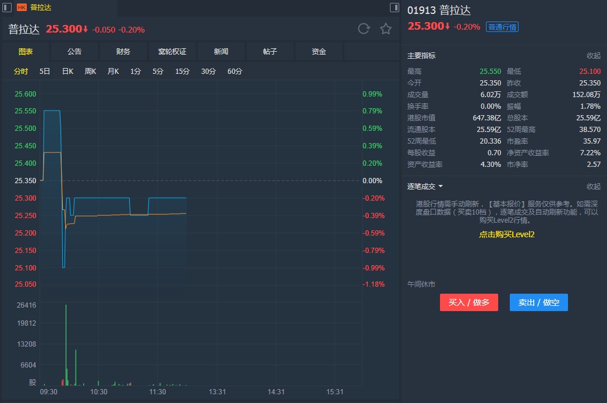Select the 1分 interval
The image size is (607, 403).
point(136,71)
